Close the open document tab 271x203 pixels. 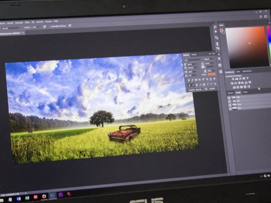[23, 33]
